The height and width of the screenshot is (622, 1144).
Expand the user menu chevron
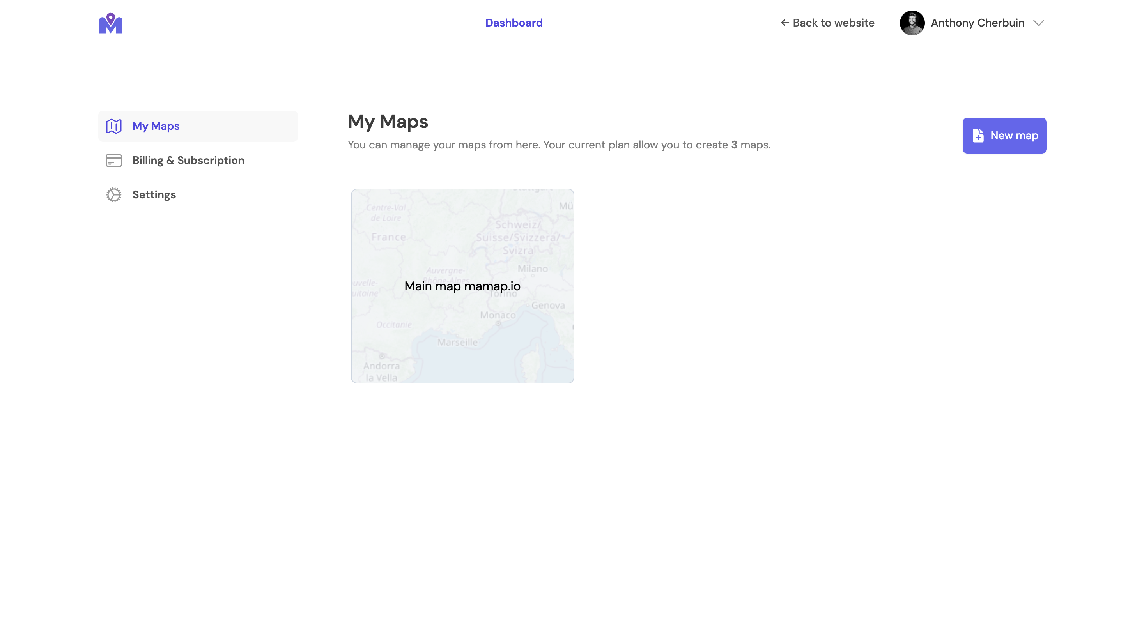tap(1038, 23)
